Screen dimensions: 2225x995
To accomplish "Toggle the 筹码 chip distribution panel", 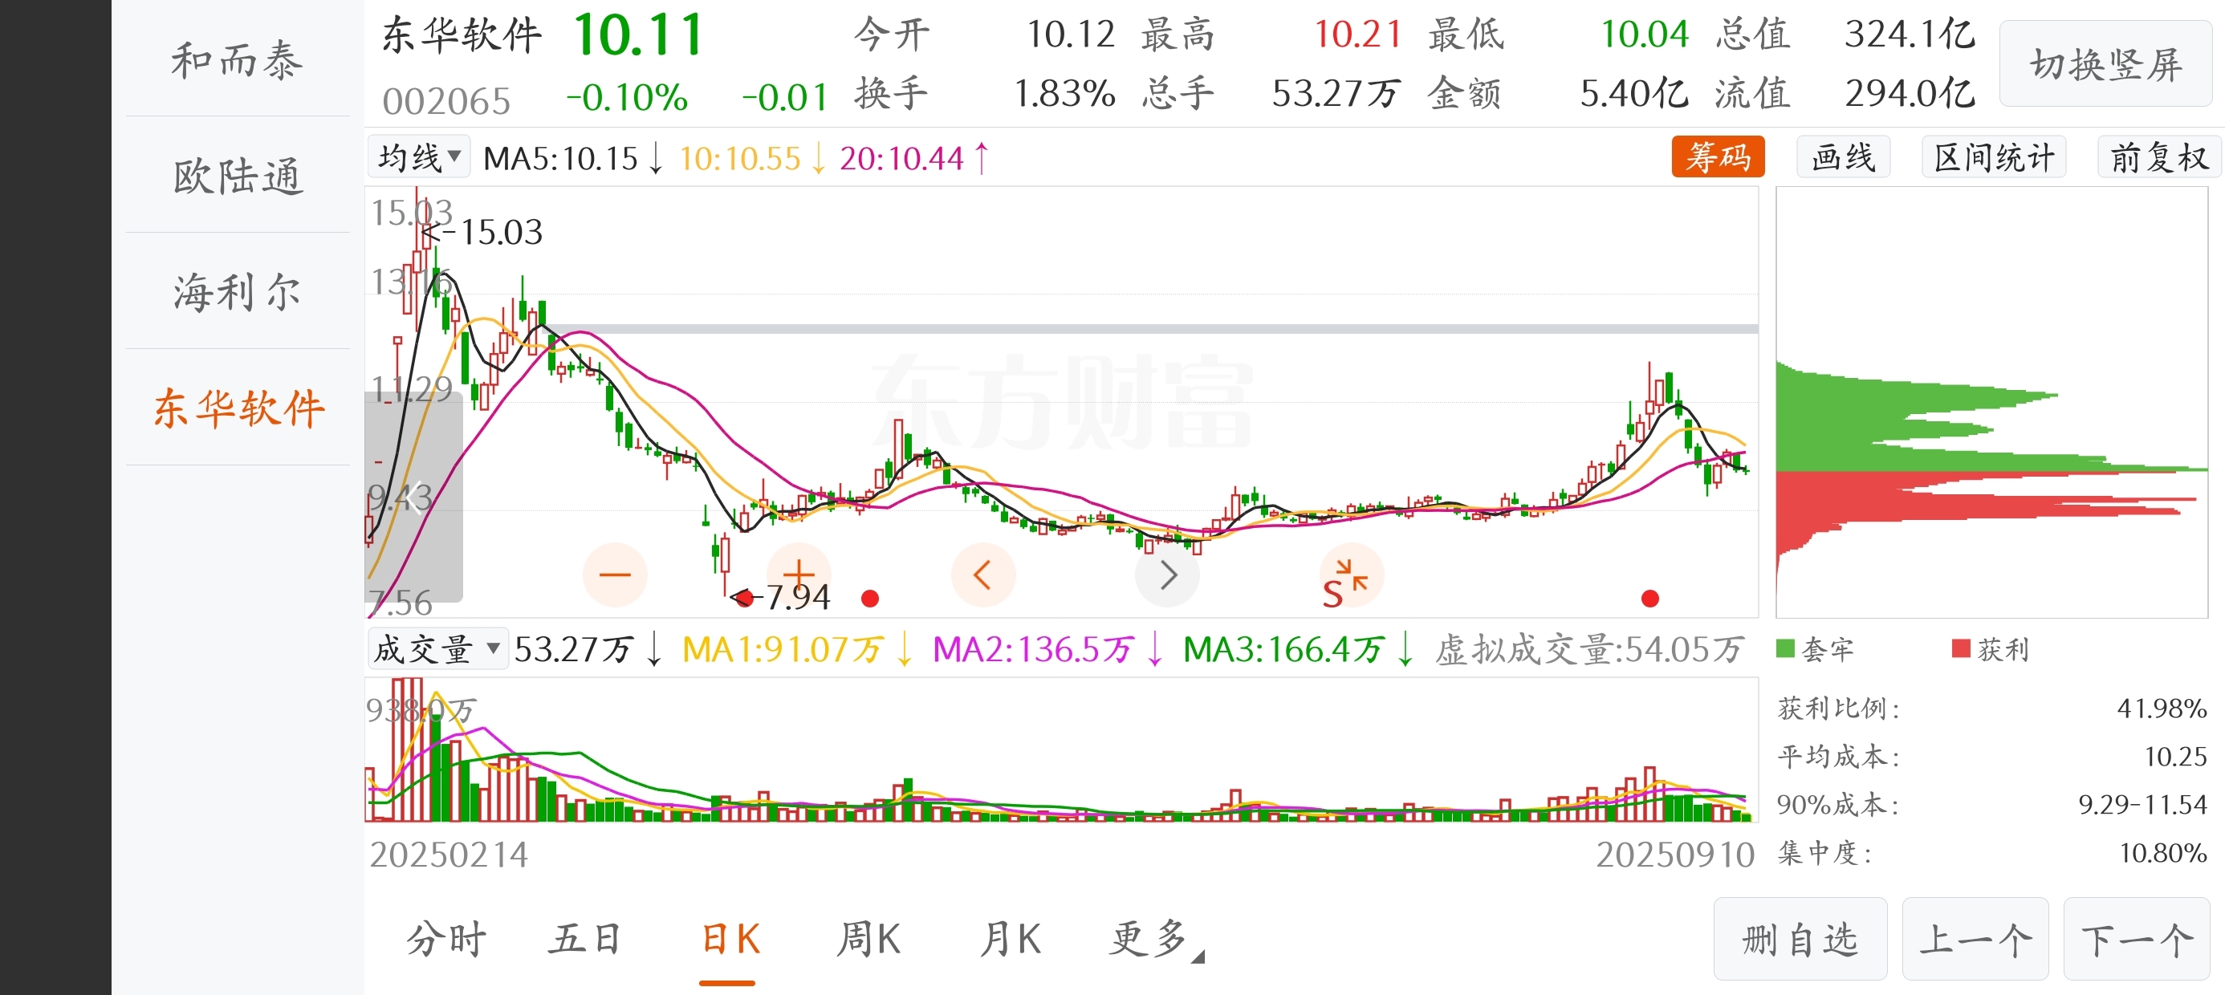I will click(x=1717, y=157).
